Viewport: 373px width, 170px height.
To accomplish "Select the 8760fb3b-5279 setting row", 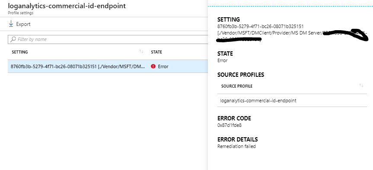I will coord(108,66).
